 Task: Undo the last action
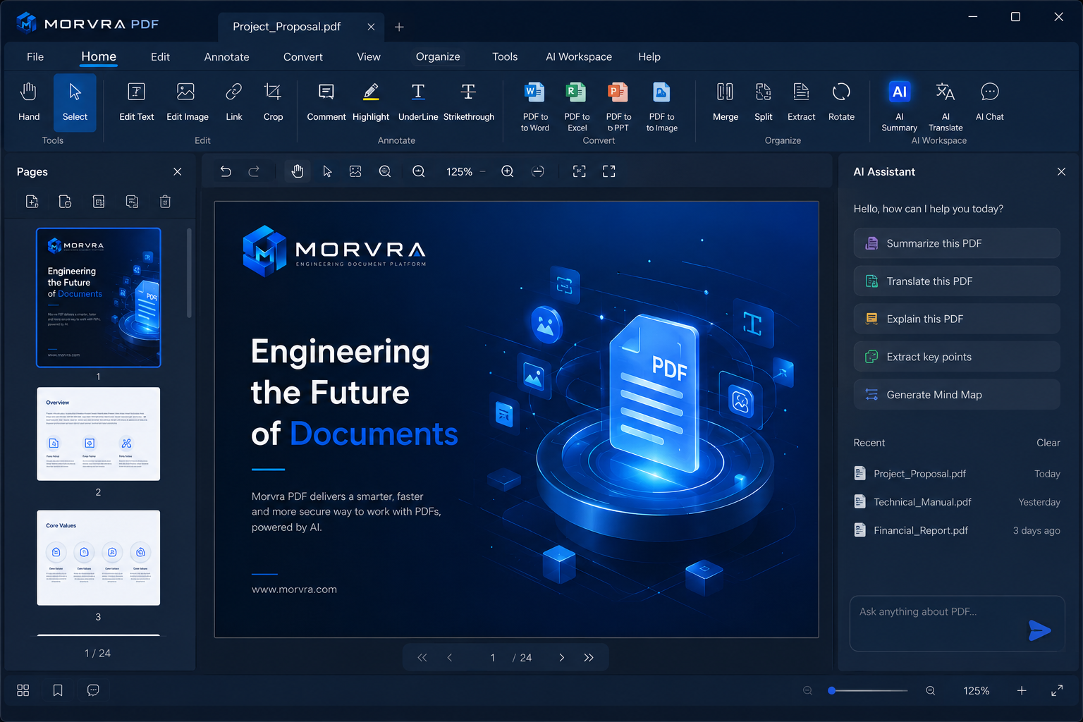coord(226,171)
